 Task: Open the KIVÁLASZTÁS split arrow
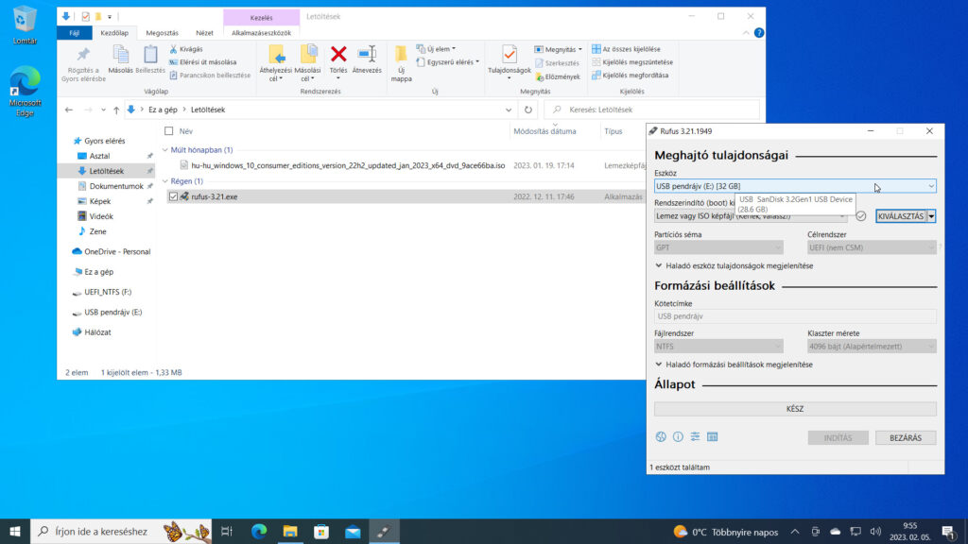point(931,216)
